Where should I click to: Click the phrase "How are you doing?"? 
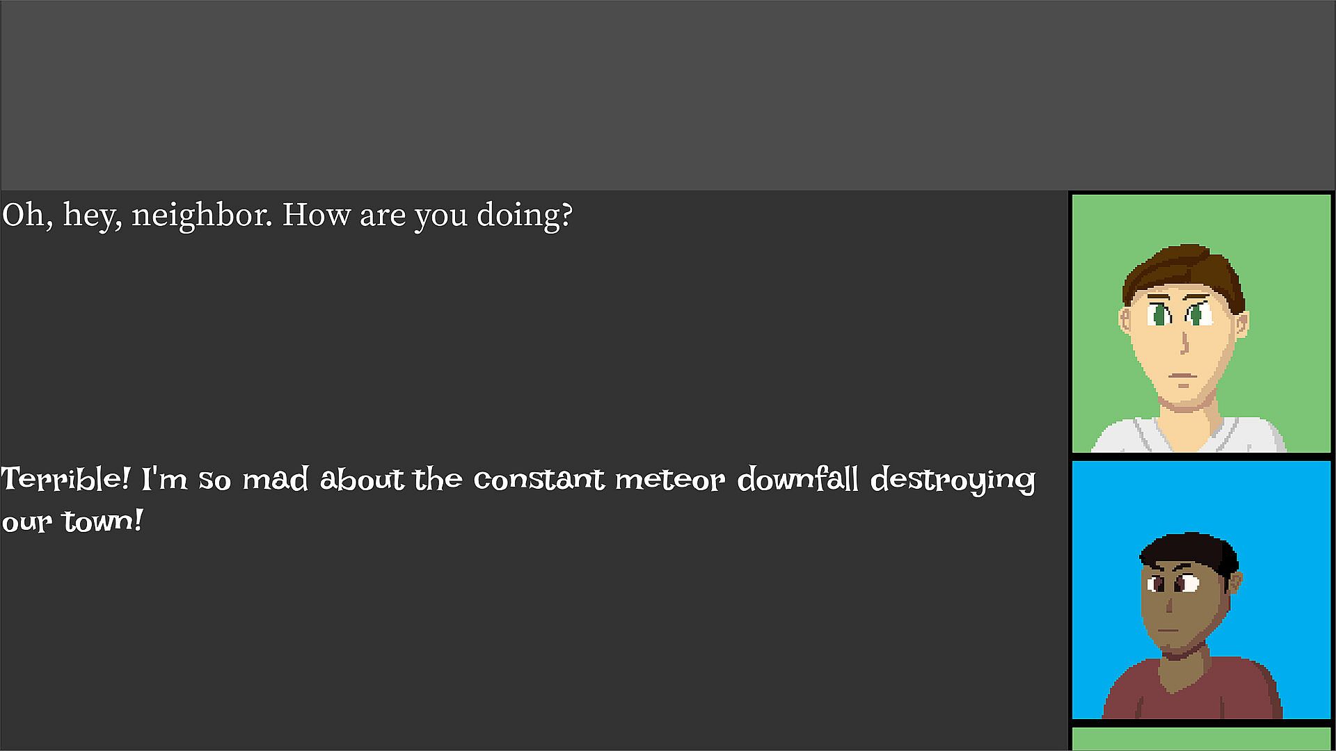(427, 215)
